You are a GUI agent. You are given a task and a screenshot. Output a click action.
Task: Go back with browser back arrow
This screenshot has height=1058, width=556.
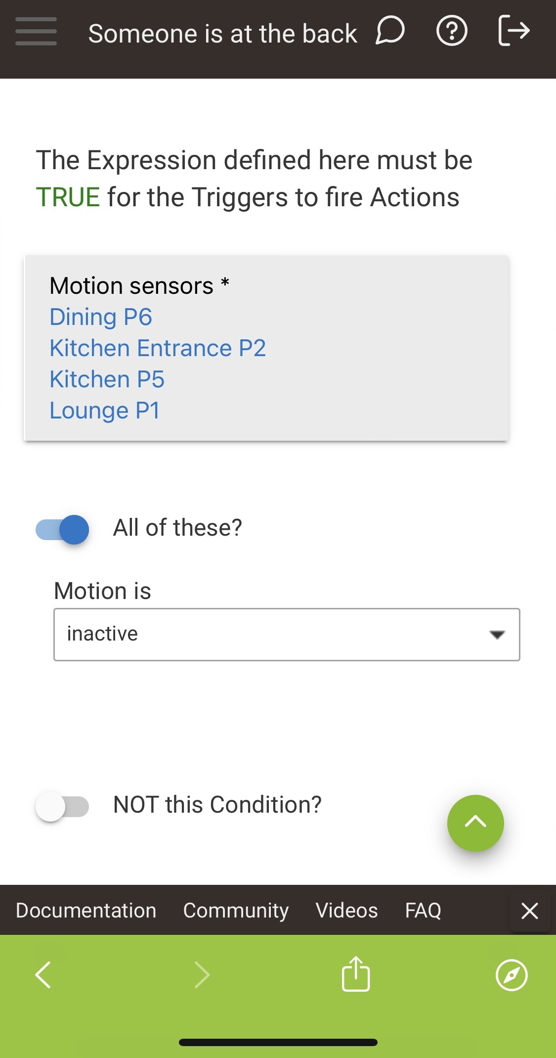pos(43,975)
